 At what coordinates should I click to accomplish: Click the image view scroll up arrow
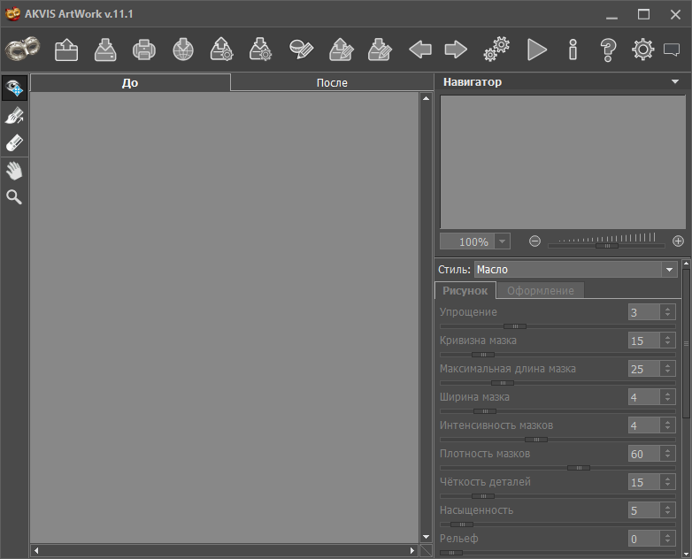(x=426, y=98)
